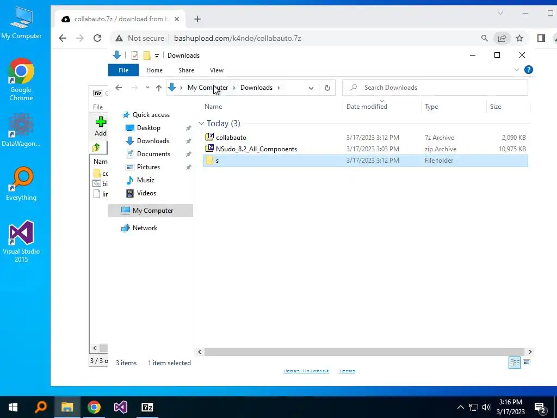Screen dimensions: 557x418
Task: Sort by Type column header
Action: coord(431,107)
